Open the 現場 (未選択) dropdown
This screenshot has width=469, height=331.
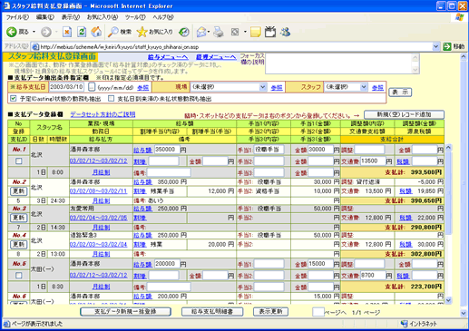tap(229, 87)
